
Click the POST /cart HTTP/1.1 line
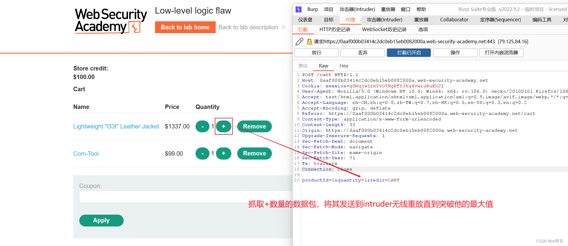click(x=330, y=75)
